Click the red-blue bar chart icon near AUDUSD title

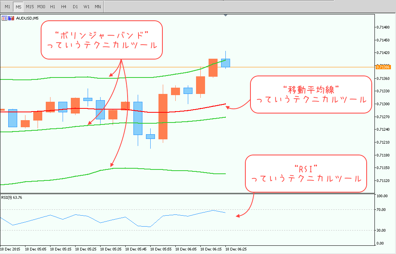click(11, 17)
